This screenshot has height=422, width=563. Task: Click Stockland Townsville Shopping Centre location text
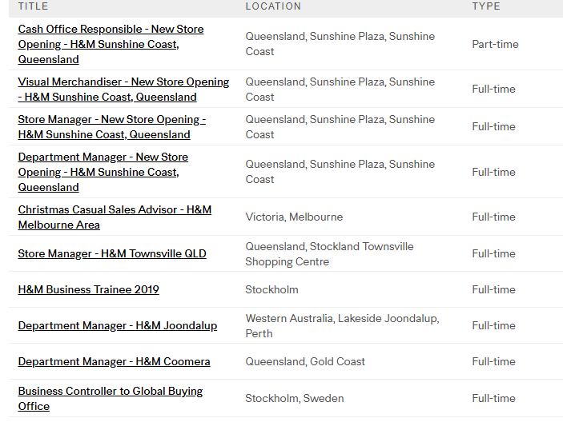point(329,253)
